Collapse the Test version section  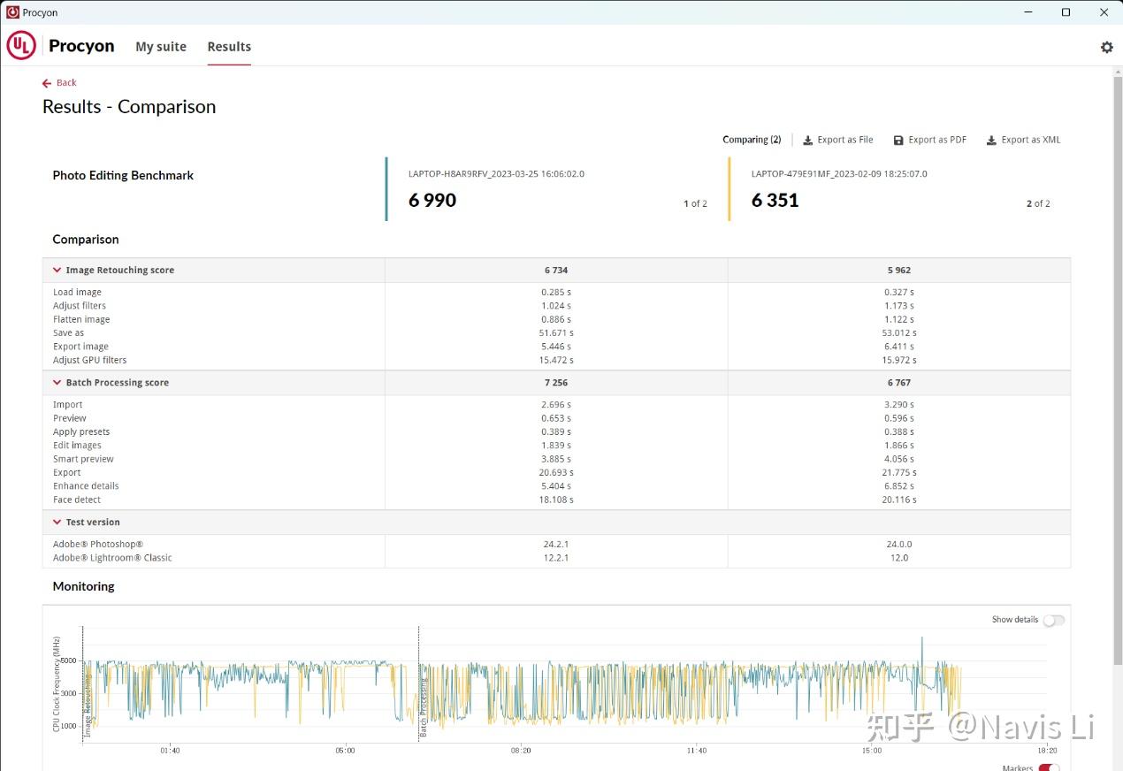pos(57,523)
